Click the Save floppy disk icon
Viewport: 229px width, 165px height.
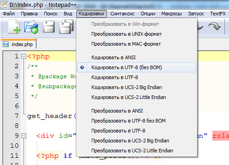point(49,27)
